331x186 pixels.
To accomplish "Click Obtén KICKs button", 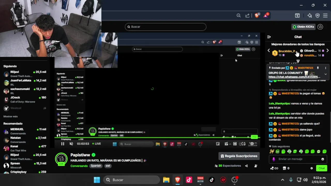I will tap(303, 27).
